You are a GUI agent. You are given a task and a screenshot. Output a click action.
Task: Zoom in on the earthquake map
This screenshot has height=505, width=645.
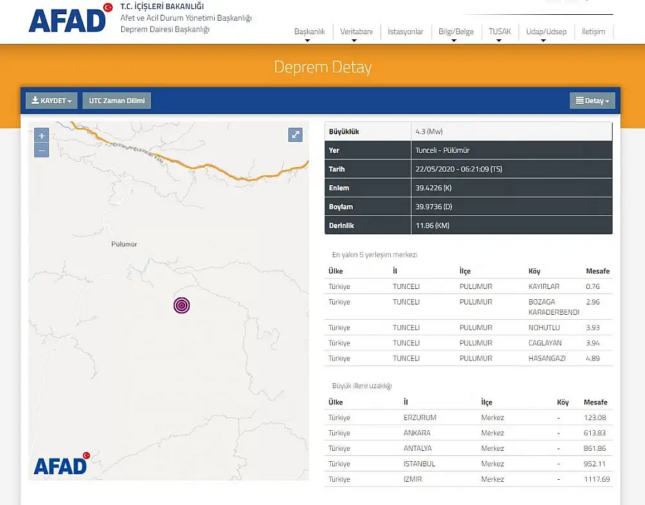click(x=41, y=135)
